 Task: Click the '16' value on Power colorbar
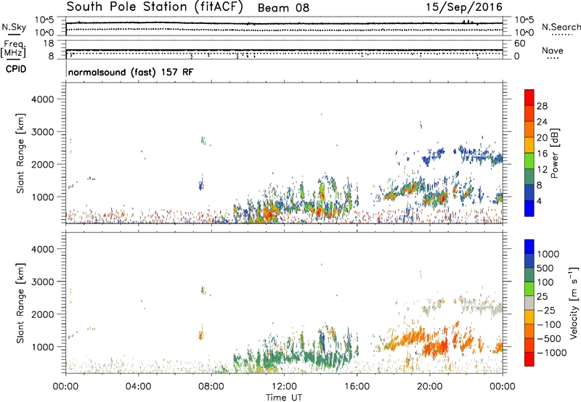click(542, 154)
